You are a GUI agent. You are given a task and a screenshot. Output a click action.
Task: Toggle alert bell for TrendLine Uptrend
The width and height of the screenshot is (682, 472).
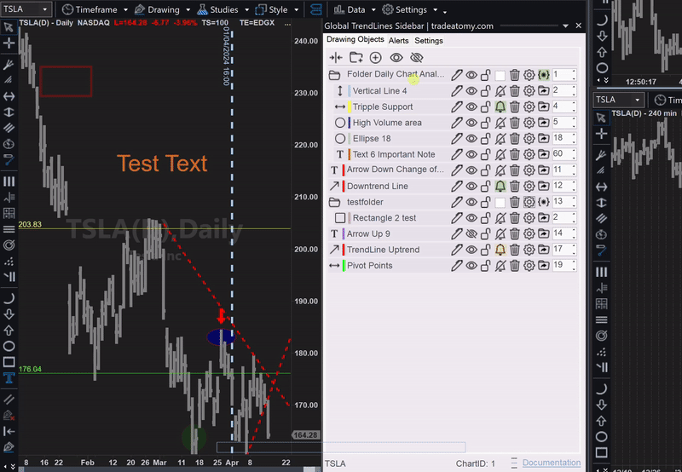point(500,250)
